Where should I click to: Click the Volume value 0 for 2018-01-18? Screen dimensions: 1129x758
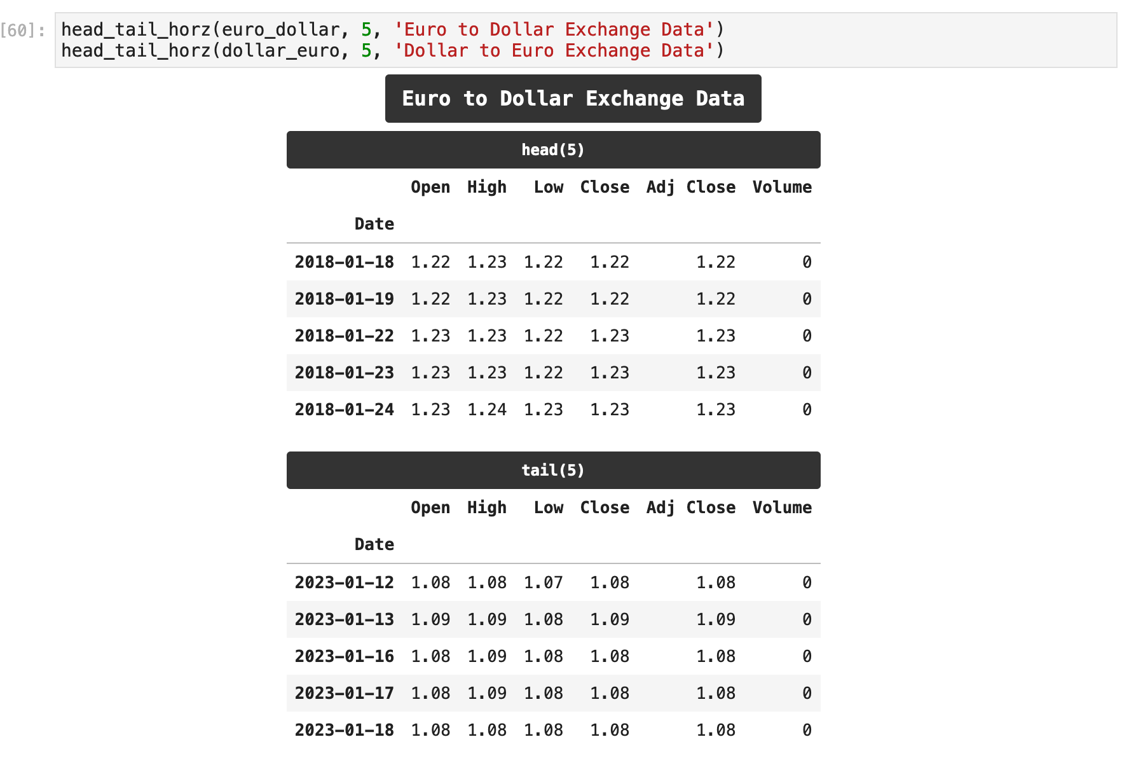(x=807, y=262)
